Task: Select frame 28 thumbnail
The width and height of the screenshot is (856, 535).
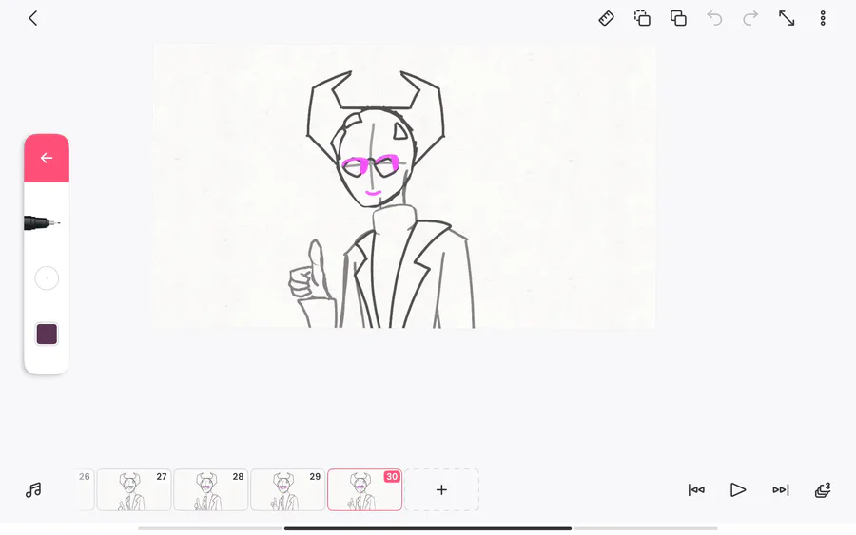Action: click(x=211, y=489)
